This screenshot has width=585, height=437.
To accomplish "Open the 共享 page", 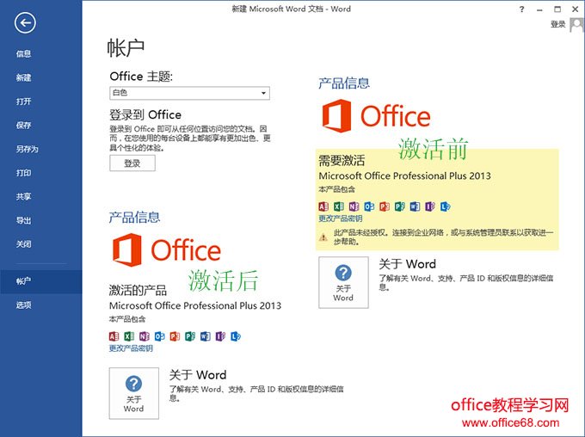I will [x=23, y=197].
